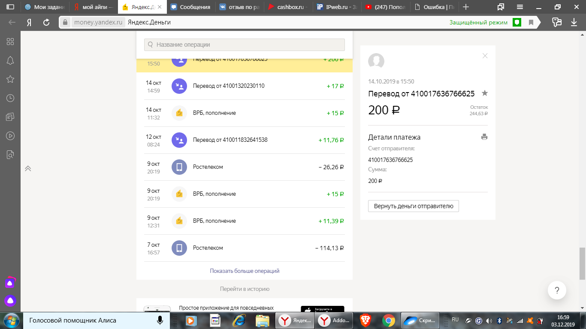Image resolution: width=586 pixels, height=329 pixels.
Task: Focus the Название операции search field
Action: pyautogui.click(x=245, y=45)
